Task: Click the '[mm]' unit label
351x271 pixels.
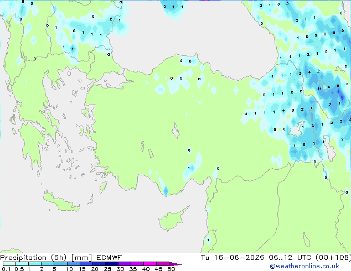Action: tap(81, 258)
